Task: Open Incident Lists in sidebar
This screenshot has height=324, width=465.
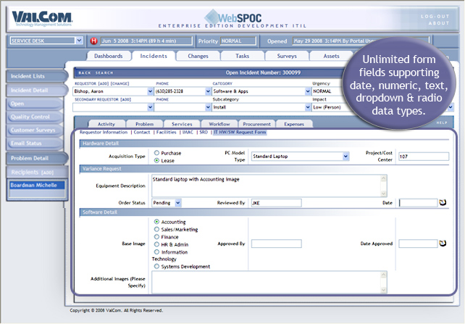Action: pyautogui.click(x=36, y=76)
